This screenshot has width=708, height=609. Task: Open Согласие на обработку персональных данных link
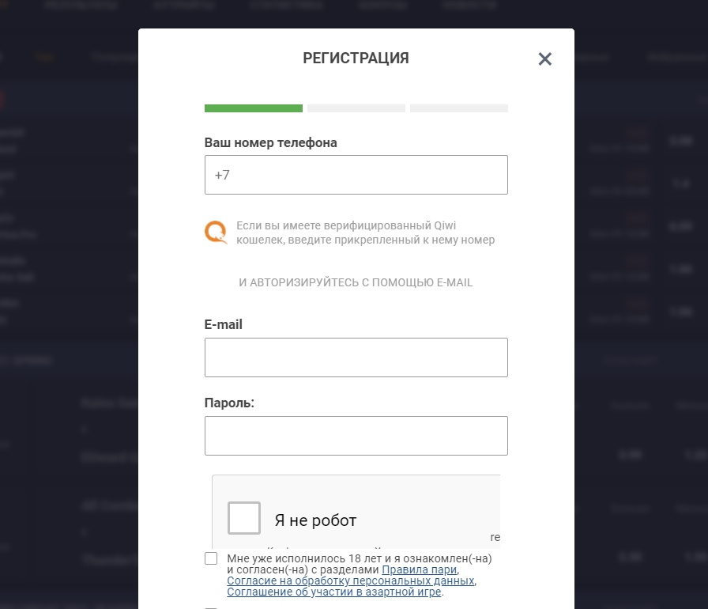click(x=351, y=581)
